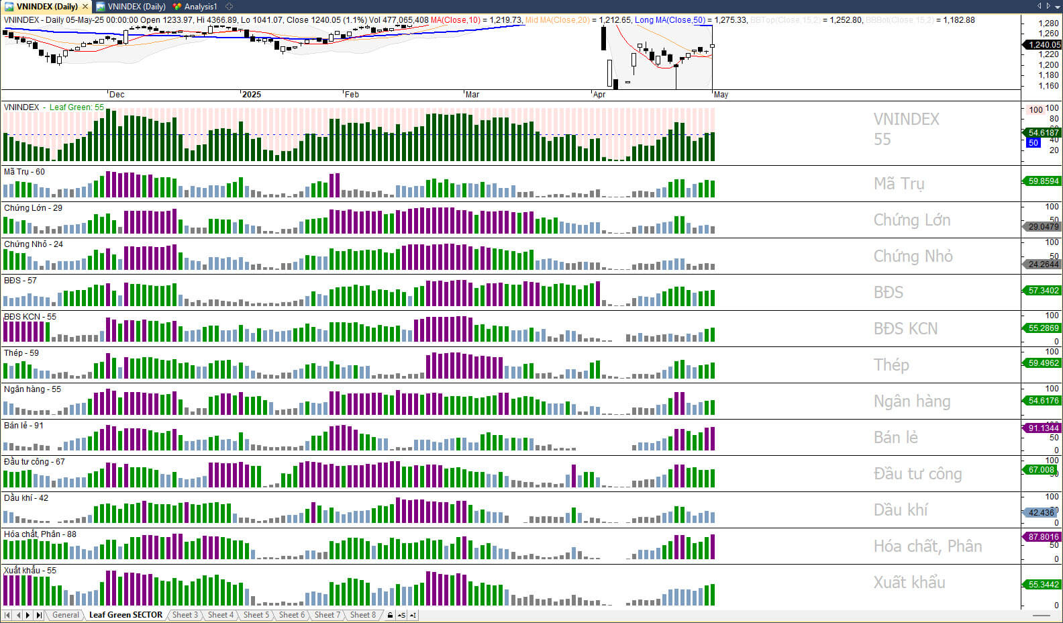Viewport: 1063px width, 623px height.
Task: Select the Sheet 3 tab
Action: coord(185,615)
